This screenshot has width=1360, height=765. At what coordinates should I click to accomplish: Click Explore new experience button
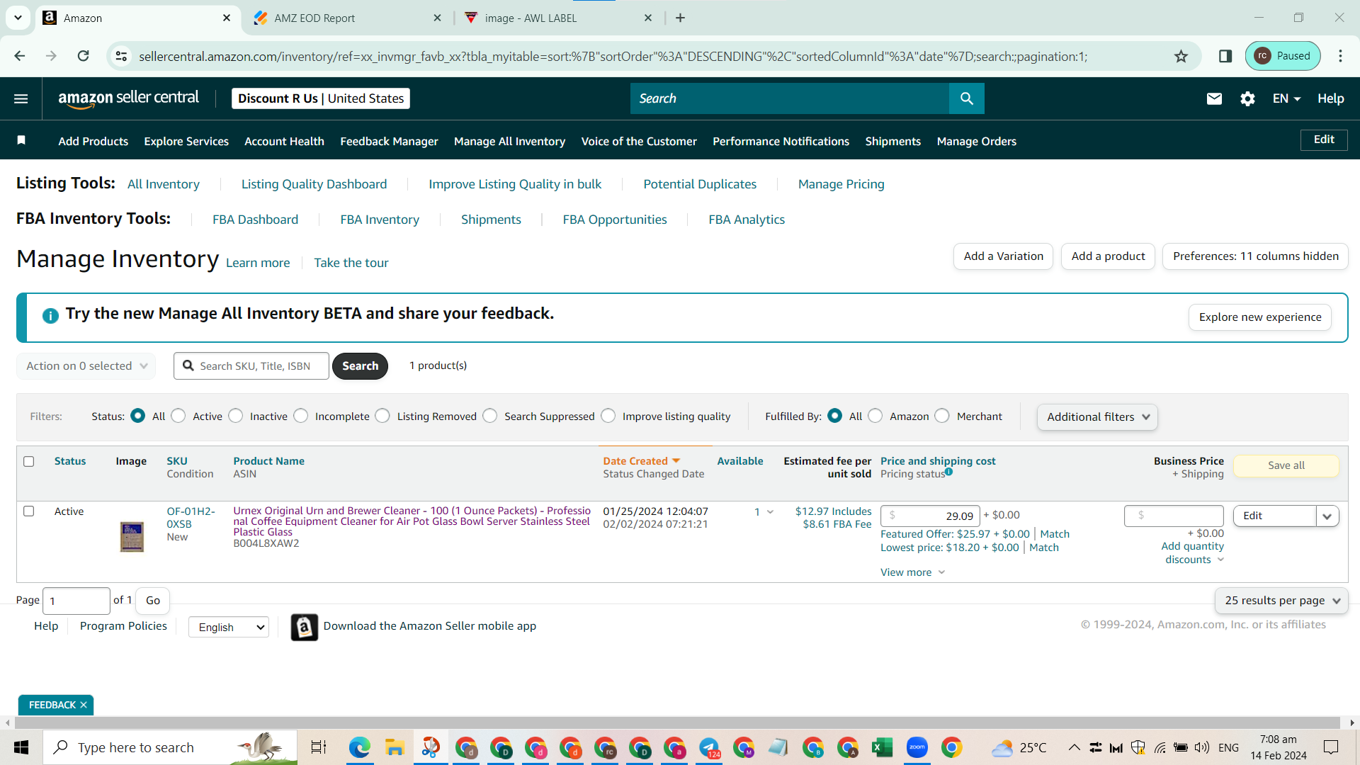tap(1259, 317)
